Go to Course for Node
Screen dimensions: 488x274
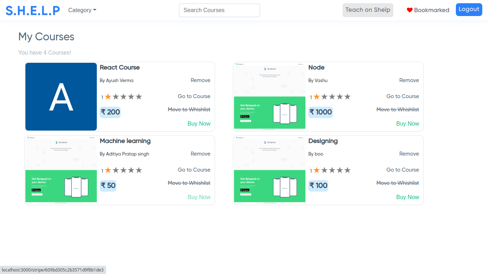tap(403, 96)
